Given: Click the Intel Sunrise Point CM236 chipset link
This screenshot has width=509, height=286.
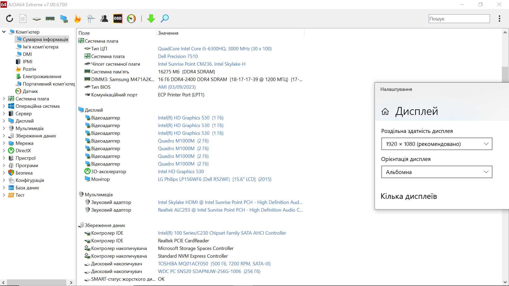Looking at the screenshot, I should tap(202, 64).
